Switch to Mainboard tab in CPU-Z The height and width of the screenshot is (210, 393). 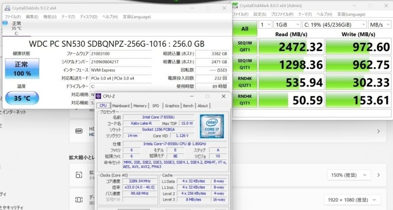[121, 106]
